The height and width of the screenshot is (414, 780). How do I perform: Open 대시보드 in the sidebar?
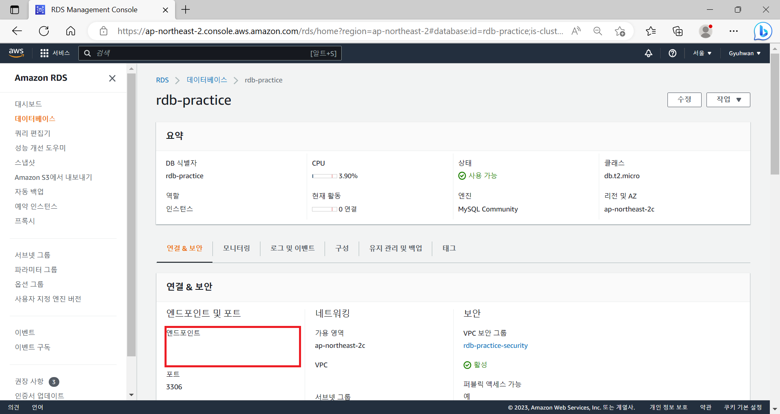(x=28, y=104)
